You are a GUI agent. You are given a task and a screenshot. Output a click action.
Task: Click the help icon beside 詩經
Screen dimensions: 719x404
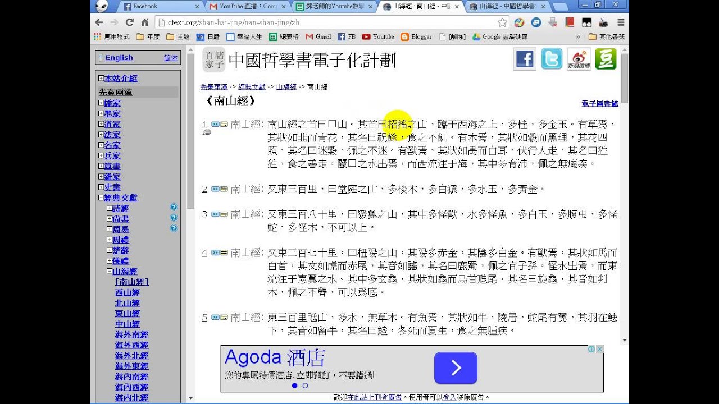pyautogui.click(x=174, y=207)
